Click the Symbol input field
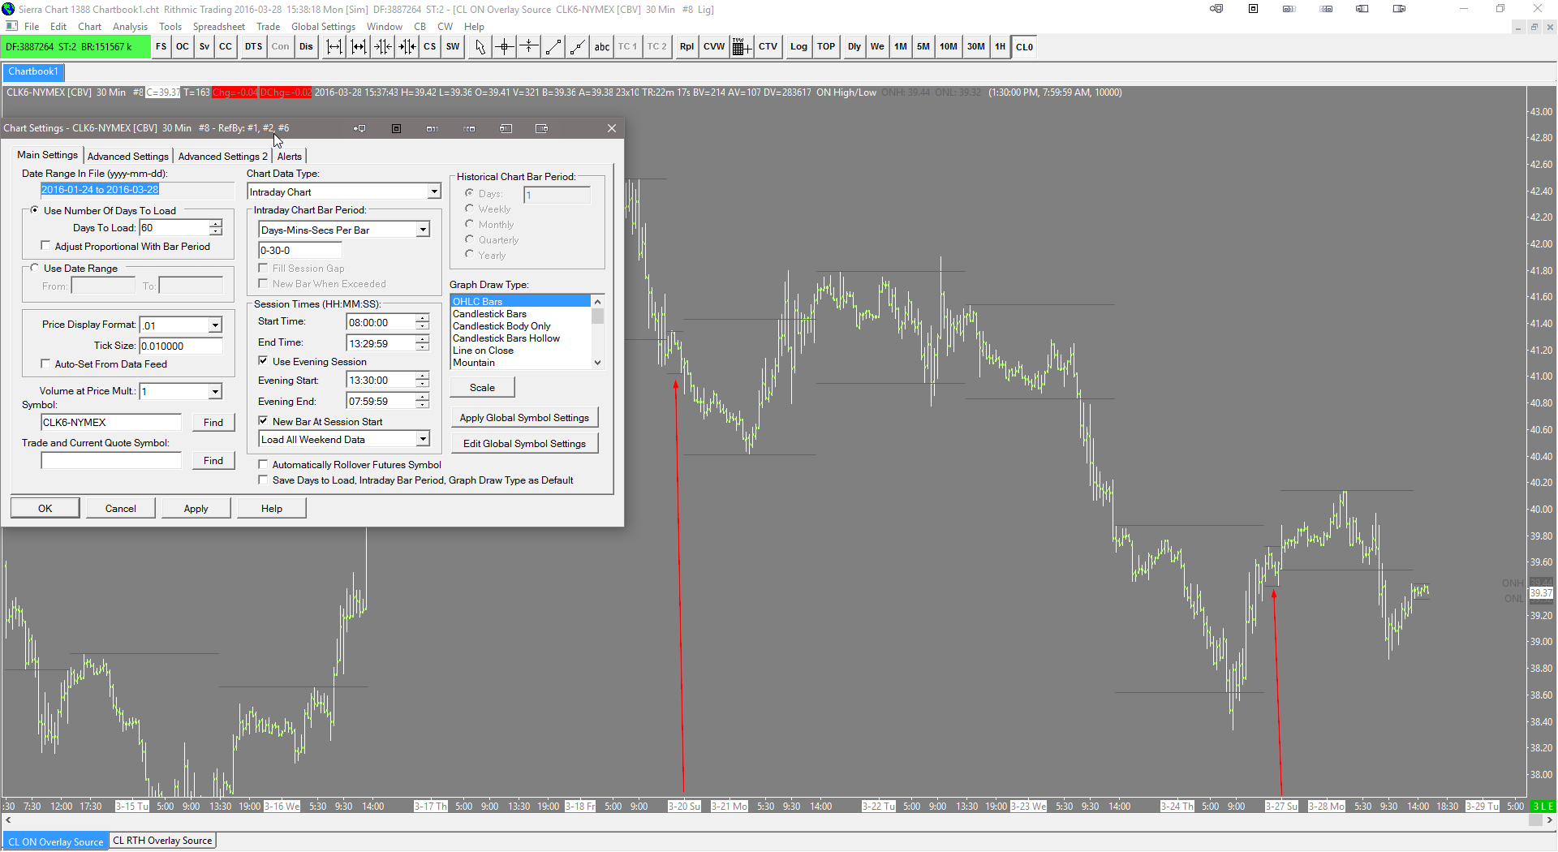1558x852 pixels. click(x=111, y=423)
